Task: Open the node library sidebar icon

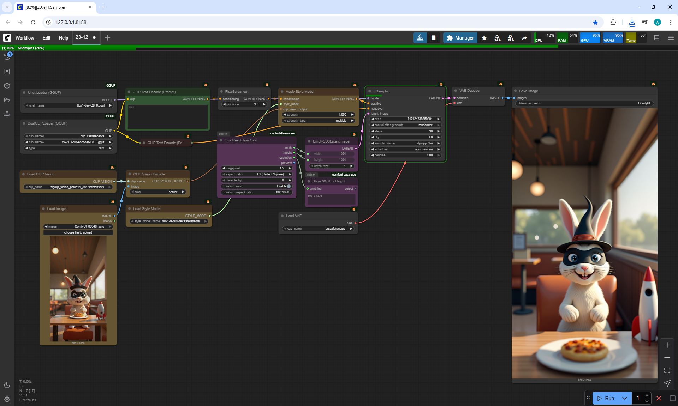Action: (7, 72)
